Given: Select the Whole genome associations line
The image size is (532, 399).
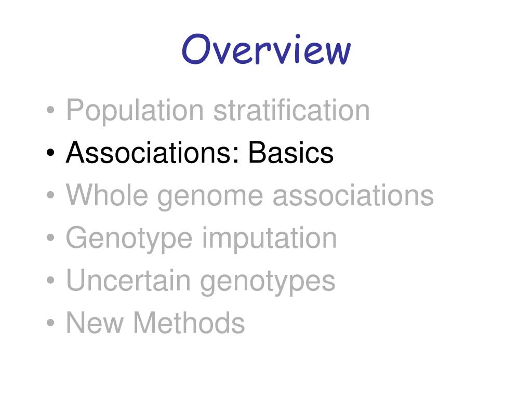Looking at the screenshot, I should point(250,196).
